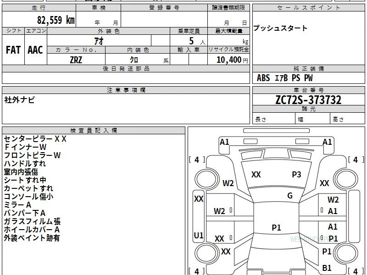Click the U1 mark on the car diagram
The height and width of the screenshot is (275, 367).
[x=199, y=235]
